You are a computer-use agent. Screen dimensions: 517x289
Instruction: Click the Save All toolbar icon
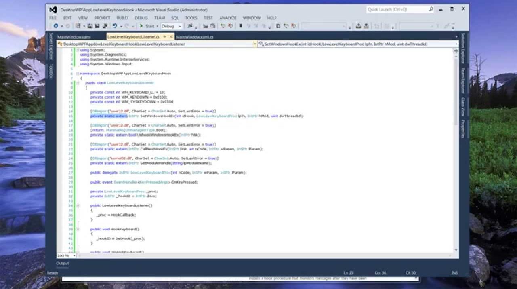coord(104,26)
